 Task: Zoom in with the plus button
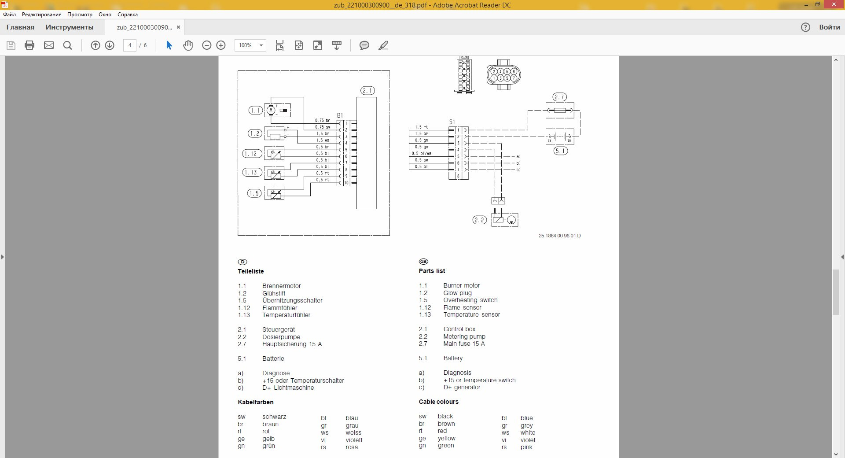tap(221, 45)
